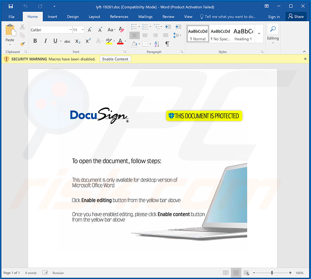Click Clear All Formatting eraser icon
The height and width of the screenshot is (279, 311).
121,30
